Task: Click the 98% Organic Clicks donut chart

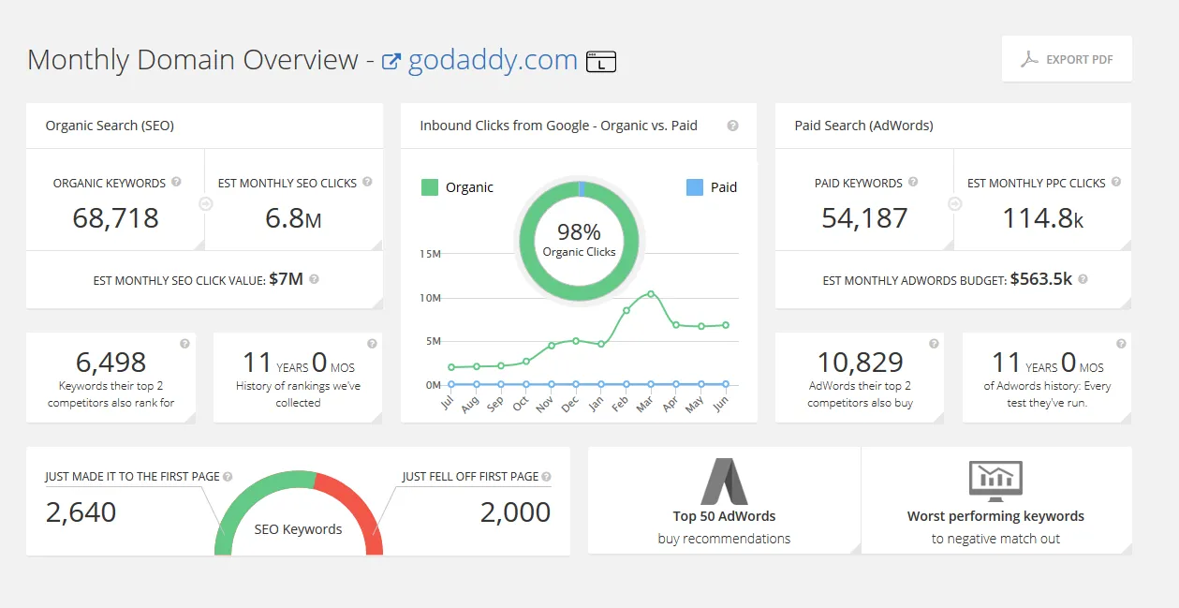Action: click(579, 241)
